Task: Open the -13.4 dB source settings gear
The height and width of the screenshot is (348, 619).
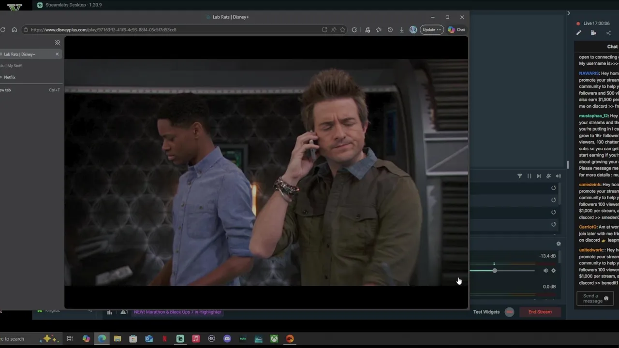Action: coord(554,271)
